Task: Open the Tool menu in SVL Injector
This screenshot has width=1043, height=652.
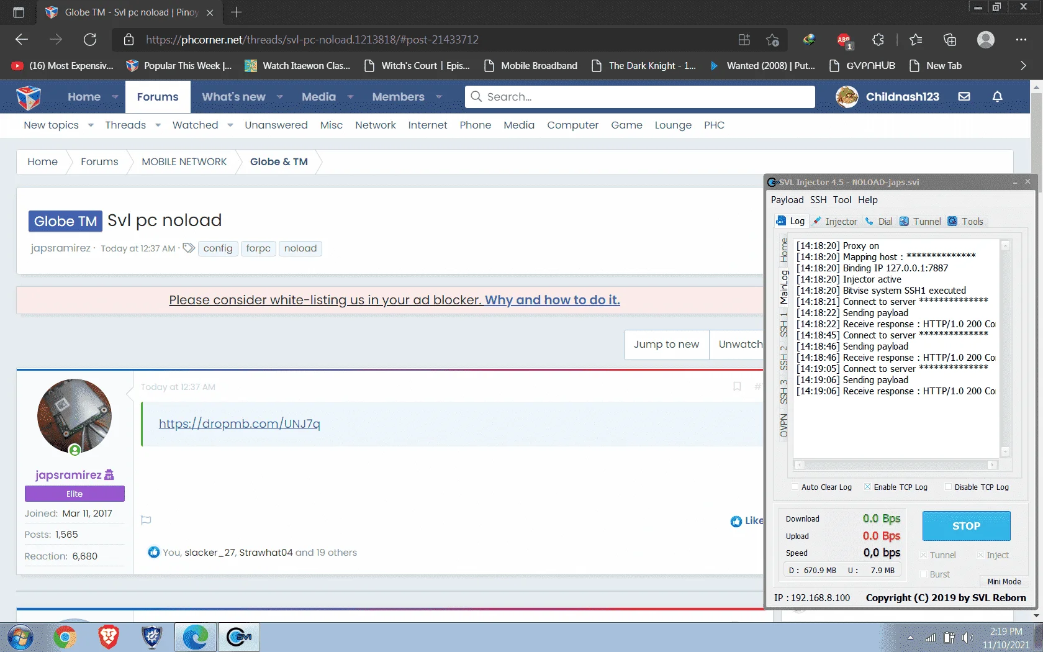Action: pyautogui.click(x=842, y=200)
